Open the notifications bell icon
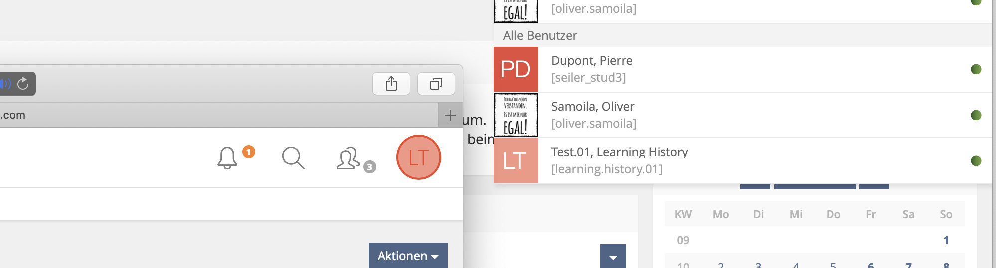Viewport: 996px width, 268px height. point(227,158)
